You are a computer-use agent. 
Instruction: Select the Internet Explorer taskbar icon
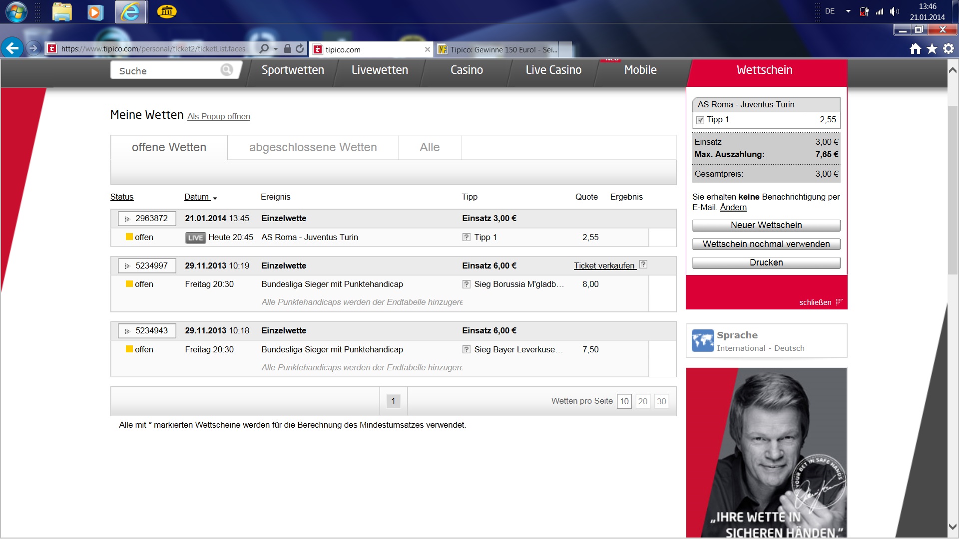[x=131, y=12]
